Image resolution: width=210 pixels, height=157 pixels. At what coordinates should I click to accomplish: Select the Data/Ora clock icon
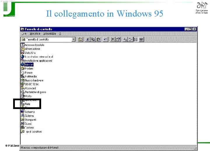point(22,53)
